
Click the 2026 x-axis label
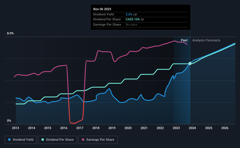(225, 128)
